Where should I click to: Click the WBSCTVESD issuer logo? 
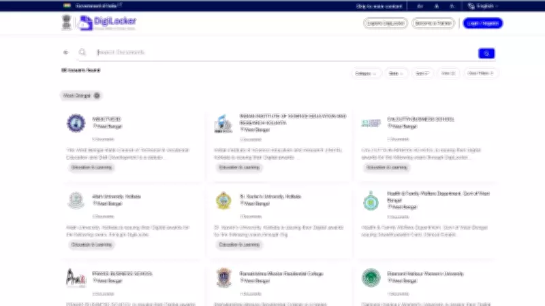click(76, 123)
